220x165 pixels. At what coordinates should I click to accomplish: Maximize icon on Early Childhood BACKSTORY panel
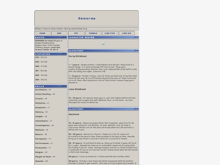[x=135, y=51]
